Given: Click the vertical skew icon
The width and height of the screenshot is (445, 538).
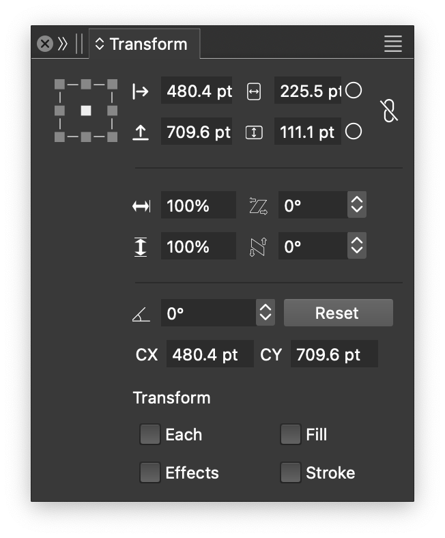Looking at the screenshot, I should tap(257, 246).
